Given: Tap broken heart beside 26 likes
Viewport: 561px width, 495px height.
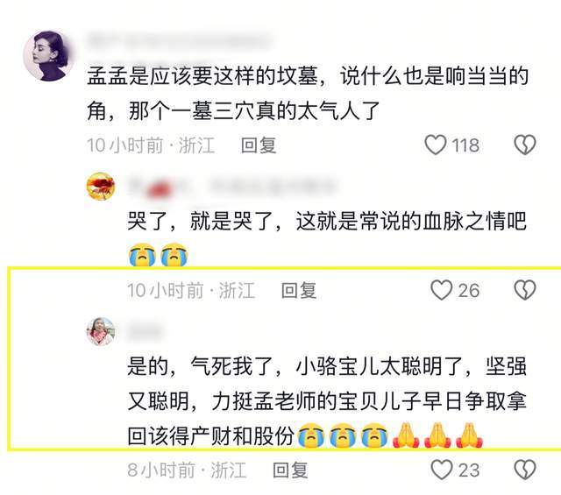Looking at the screenshot, I should [x=525, y=290].
